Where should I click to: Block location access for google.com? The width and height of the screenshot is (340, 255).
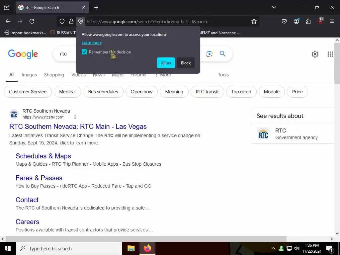[186, 63]
